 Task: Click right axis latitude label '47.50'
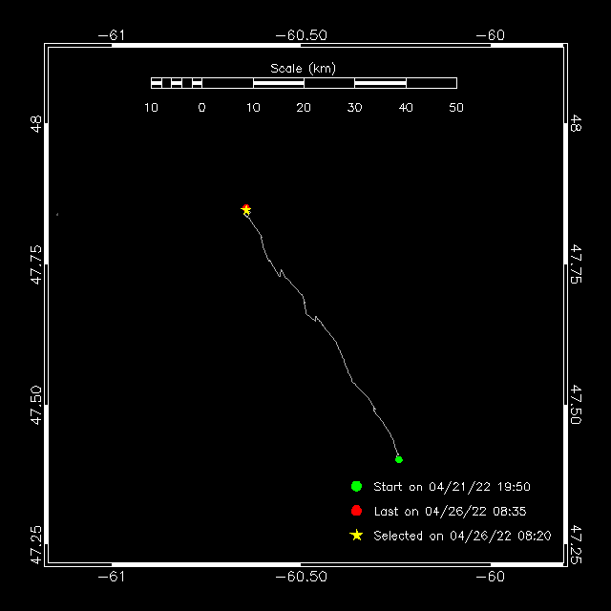coord(576,405)
